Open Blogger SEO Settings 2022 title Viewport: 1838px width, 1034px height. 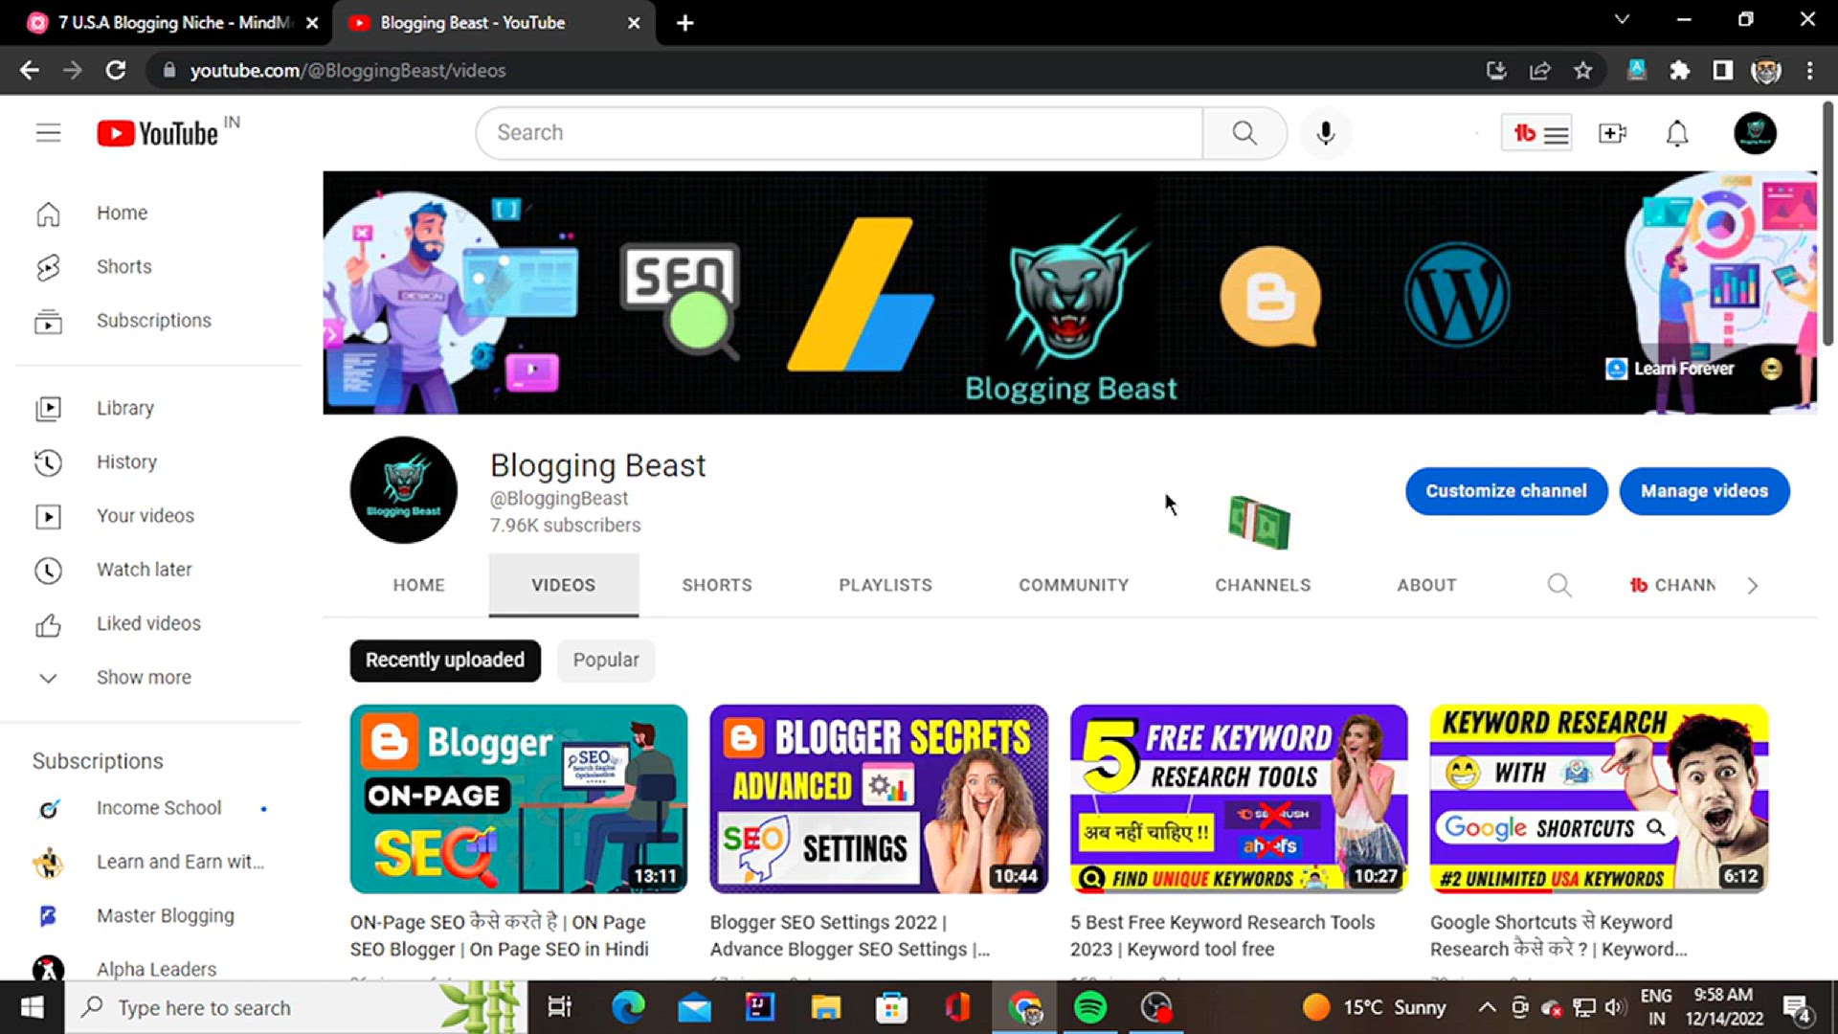coord(850,935)
